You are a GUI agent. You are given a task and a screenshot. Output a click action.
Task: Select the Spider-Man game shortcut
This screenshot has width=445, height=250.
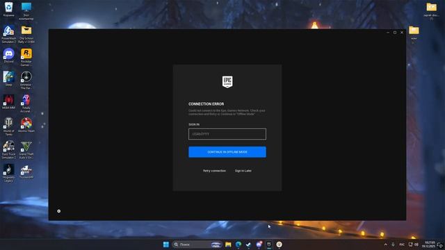[x=9, y=102]
